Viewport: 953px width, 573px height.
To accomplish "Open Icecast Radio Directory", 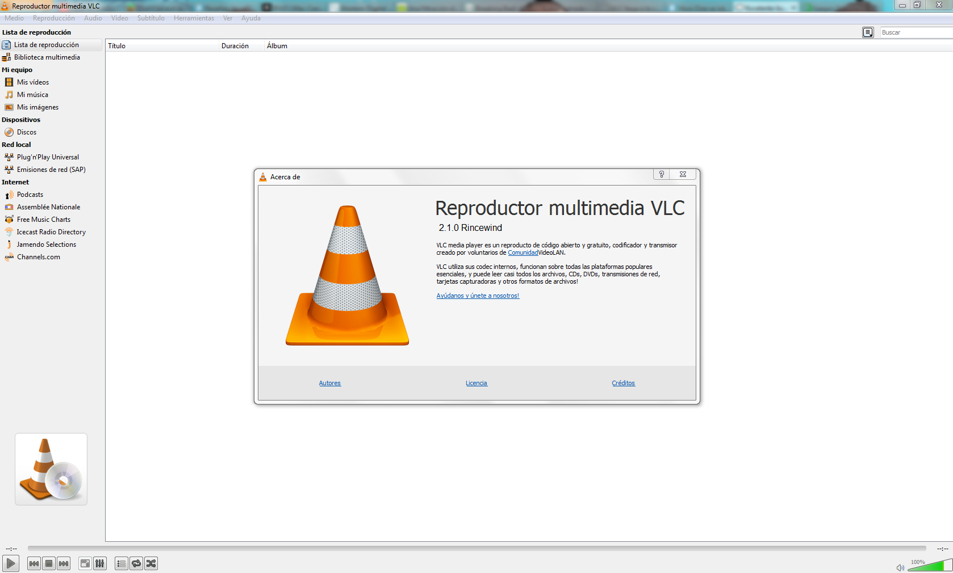I will click(x=51, y=232).
